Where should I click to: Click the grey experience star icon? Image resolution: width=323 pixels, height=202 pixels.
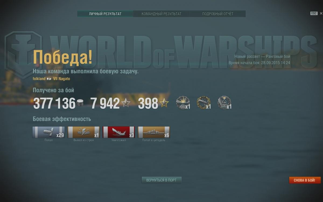126,103
